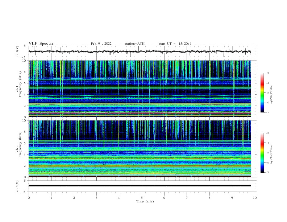Click the "2" kHz tick of ch.1 spectrogram
The width and height of the screenshot is (287, 222).
coord(25,106)
